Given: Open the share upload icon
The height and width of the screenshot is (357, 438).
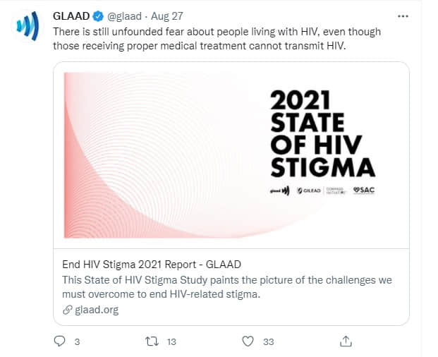Looking at the screenshot, I should pyautogui.click(x=346, y=341).
